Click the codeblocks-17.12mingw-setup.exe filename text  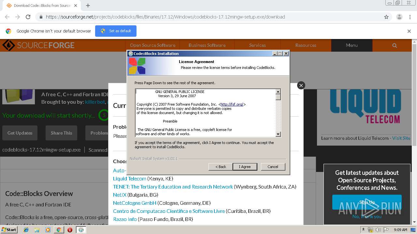(x=41, y=150)
